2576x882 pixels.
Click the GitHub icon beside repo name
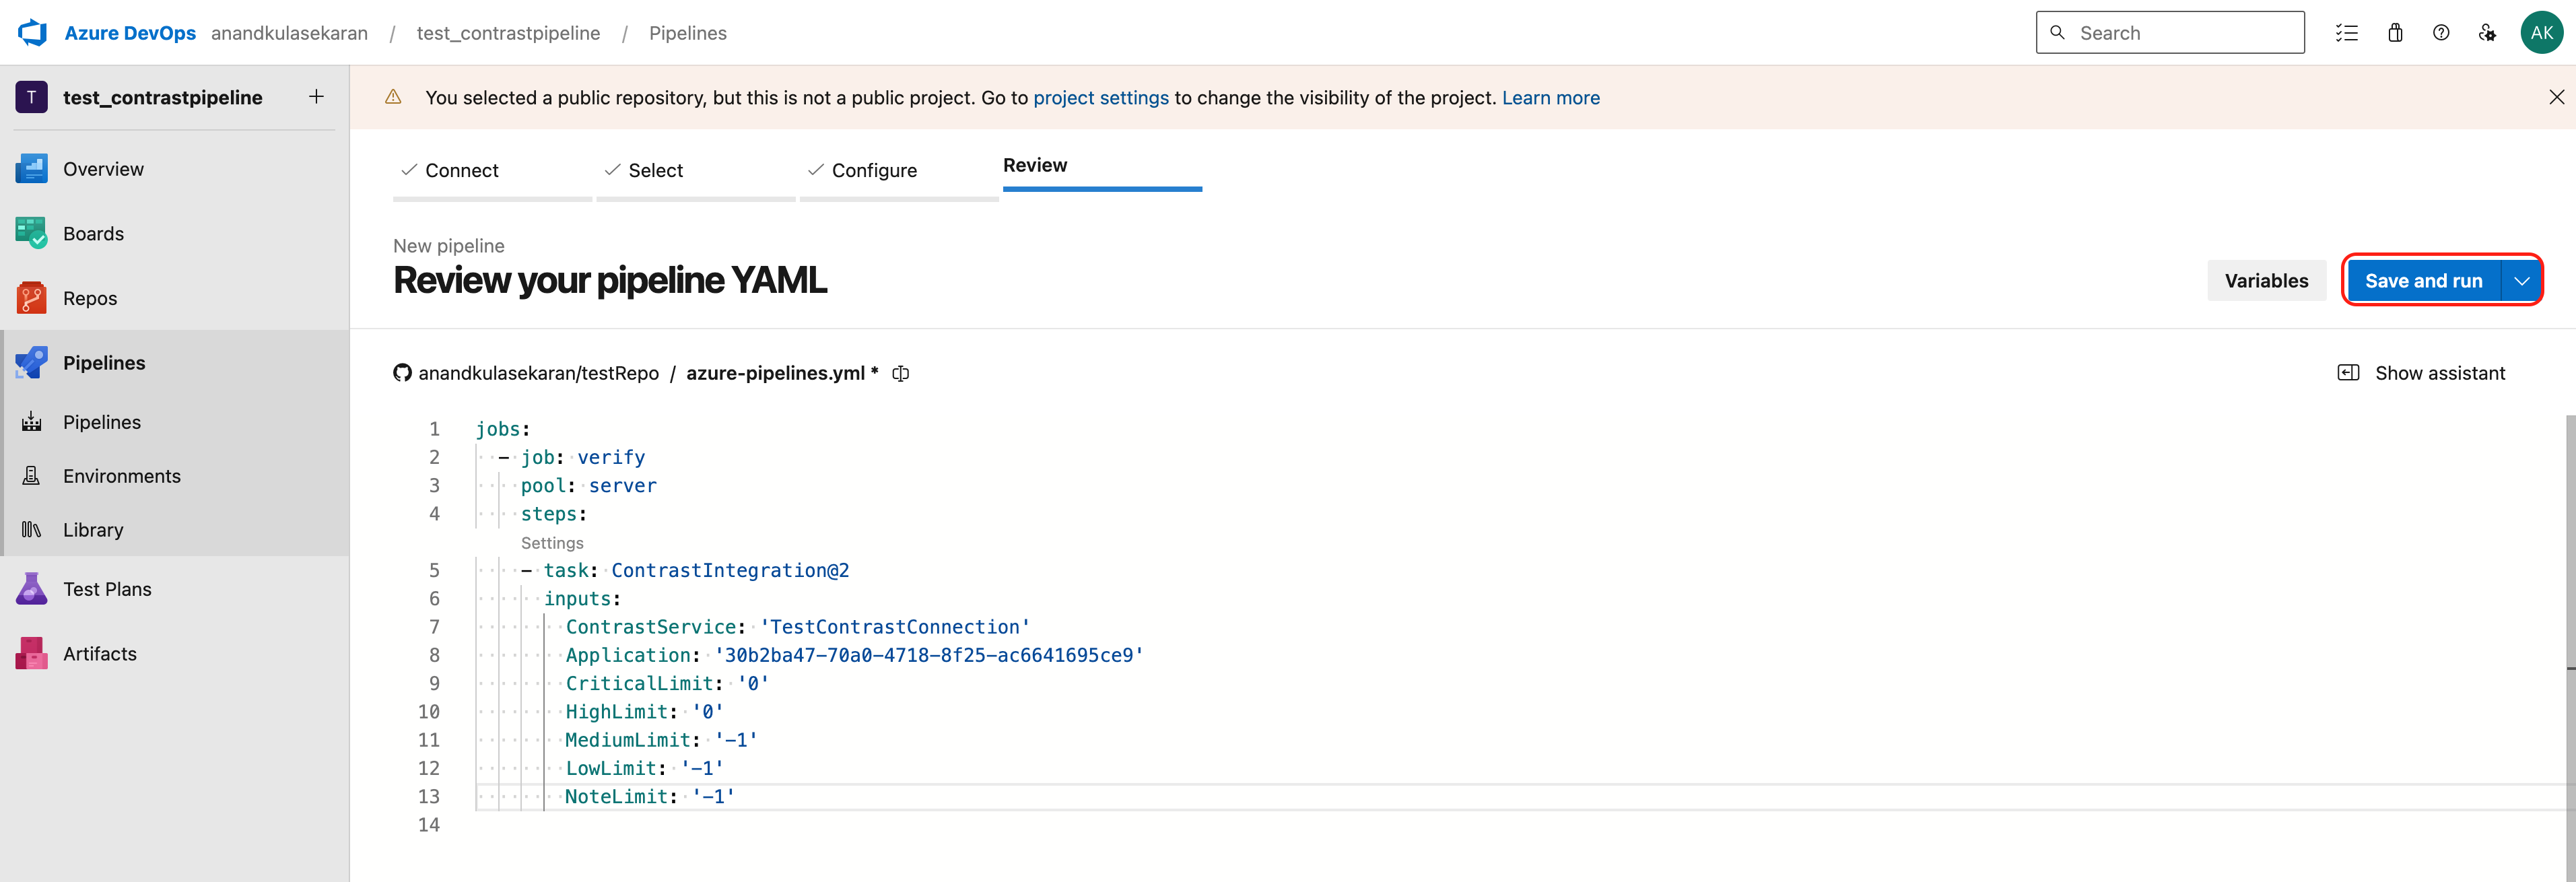click(402, 373)
